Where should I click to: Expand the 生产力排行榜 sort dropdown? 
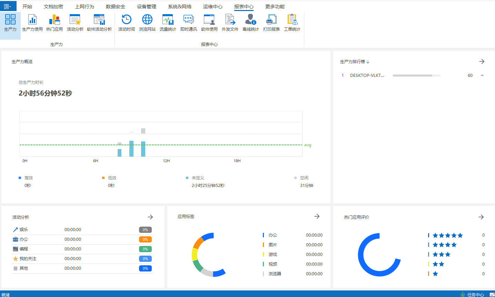(368, 62)
